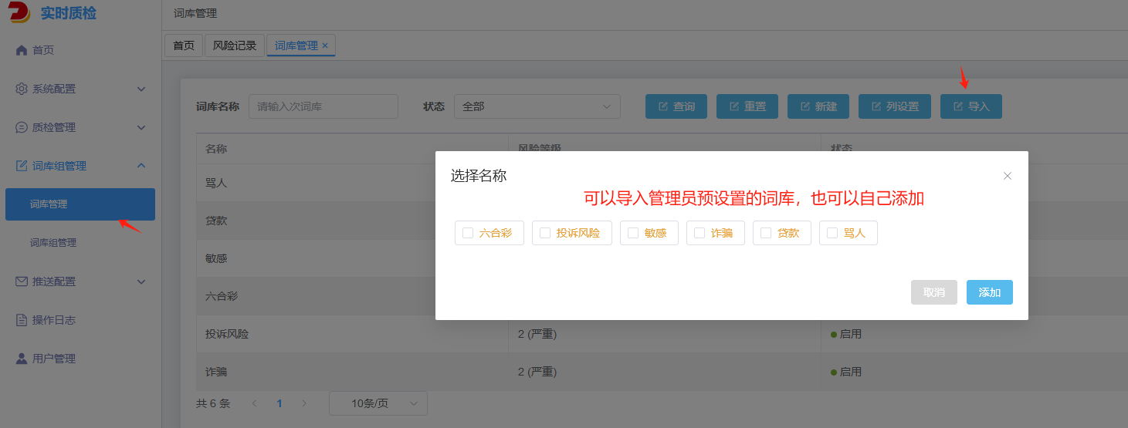Click the 用户管理 person icon
This screenshot has width=1128, height=428.
click(22, 359)
